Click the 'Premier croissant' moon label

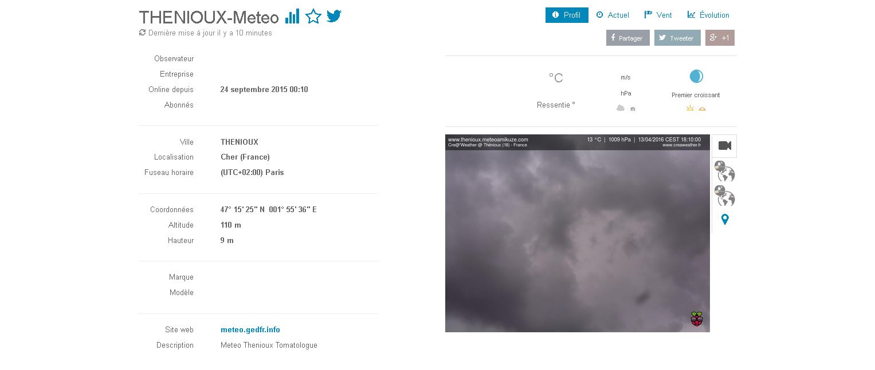(x=696, y=95)
